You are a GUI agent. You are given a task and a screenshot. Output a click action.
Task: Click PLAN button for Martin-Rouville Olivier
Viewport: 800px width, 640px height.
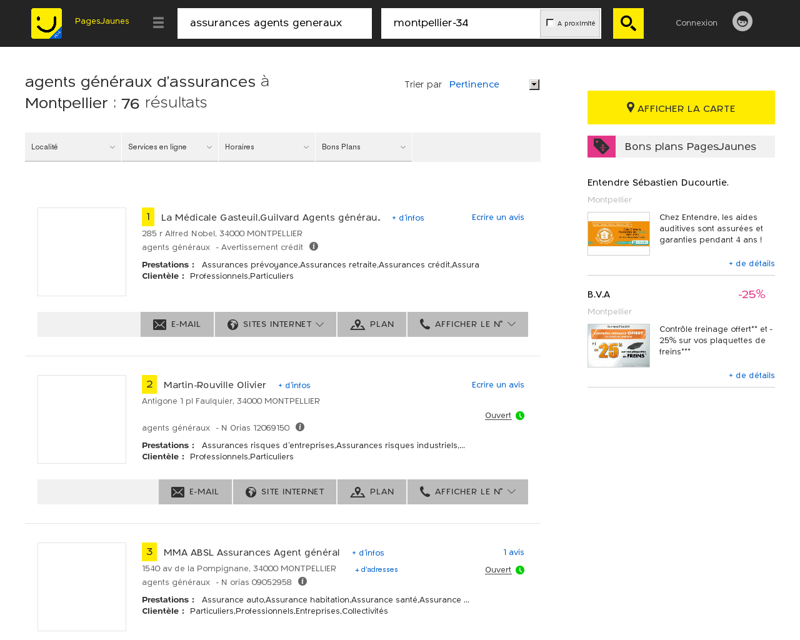tap(372, 492)
